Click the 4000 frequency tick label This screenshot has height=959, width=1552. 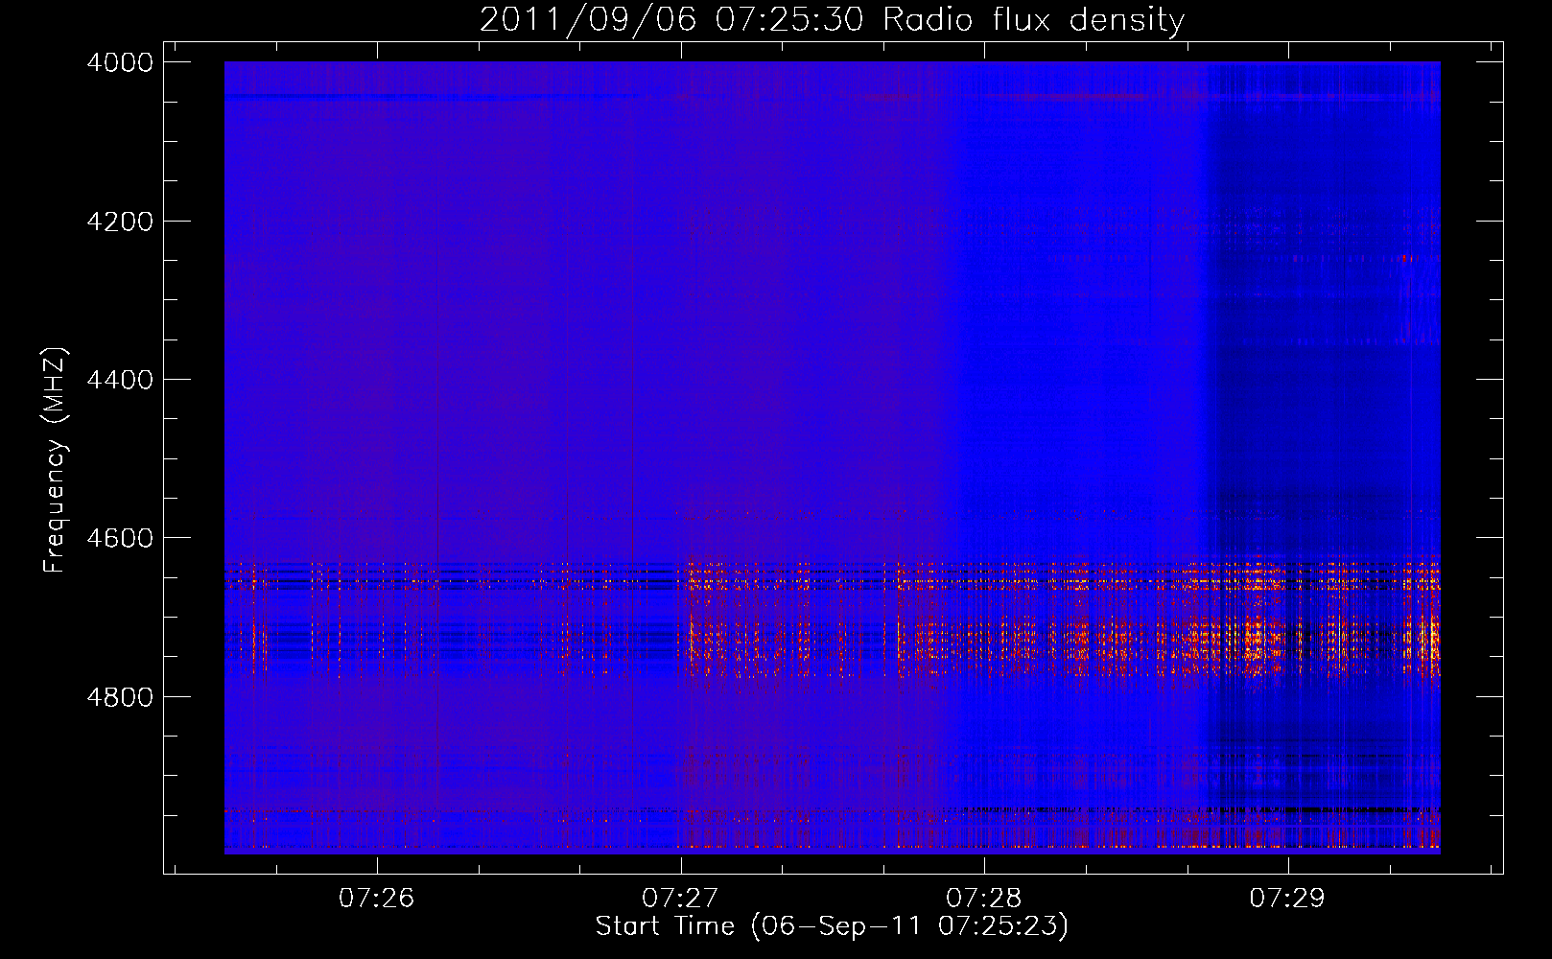pos(120,62)
